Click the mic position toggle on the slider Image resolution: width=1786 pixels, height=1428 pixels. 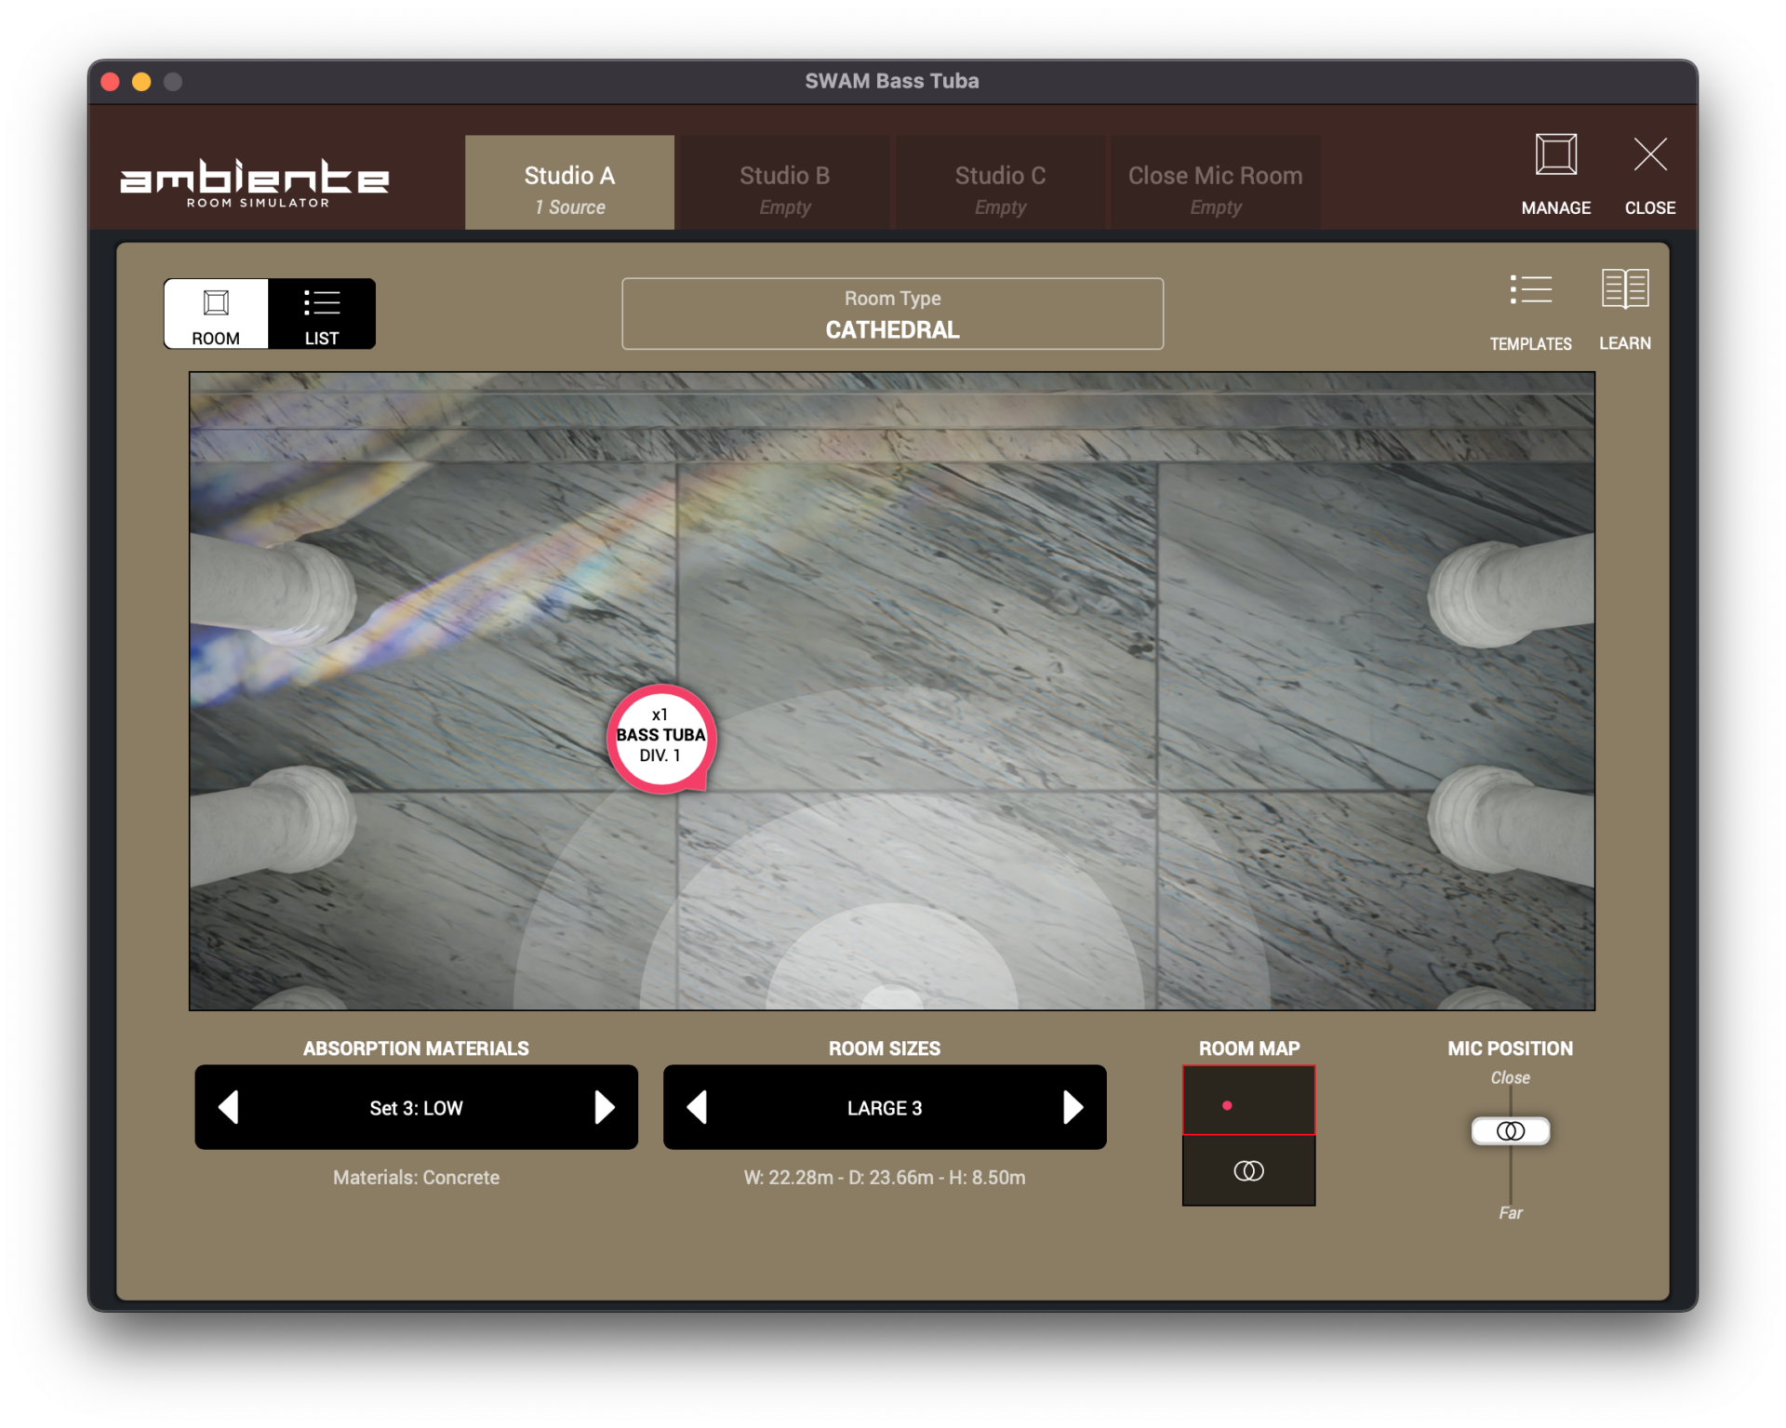coord(1509,1131)
